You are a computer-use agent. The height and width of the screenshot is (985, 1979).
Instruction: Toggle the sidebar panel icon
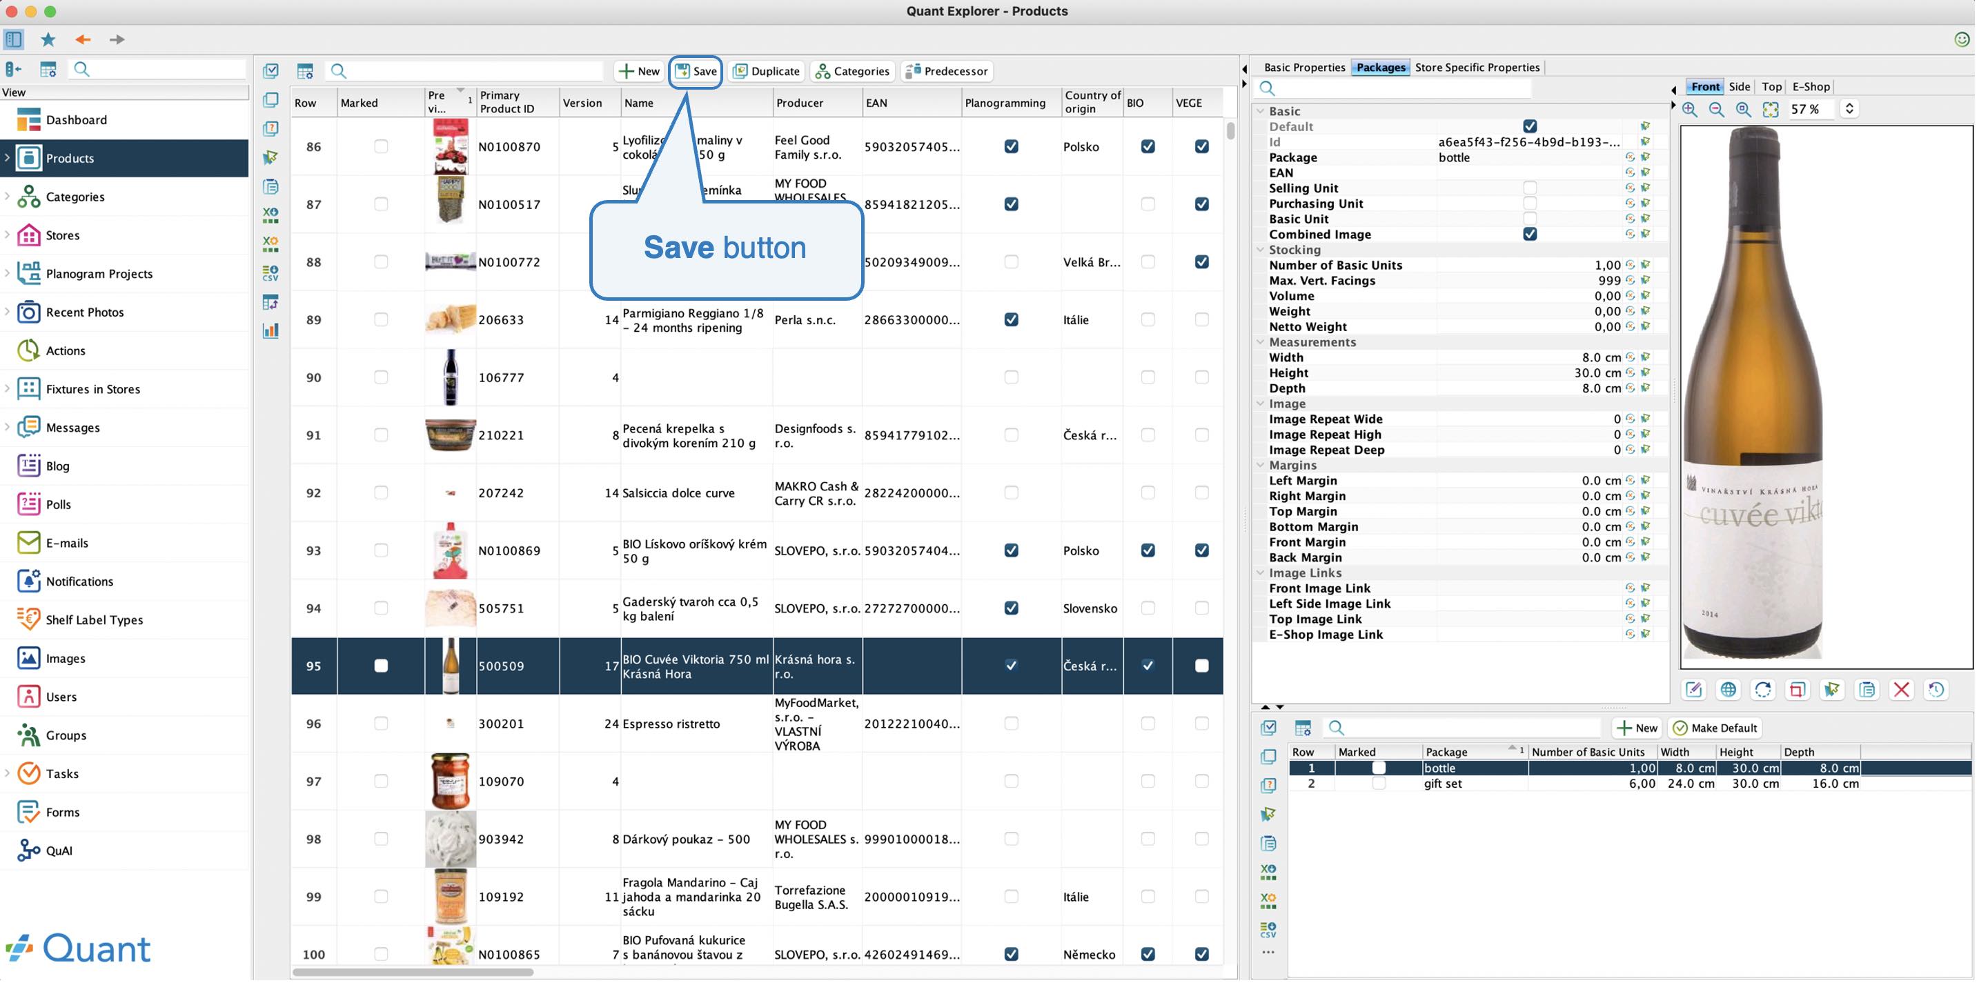[x=14, y=39]
